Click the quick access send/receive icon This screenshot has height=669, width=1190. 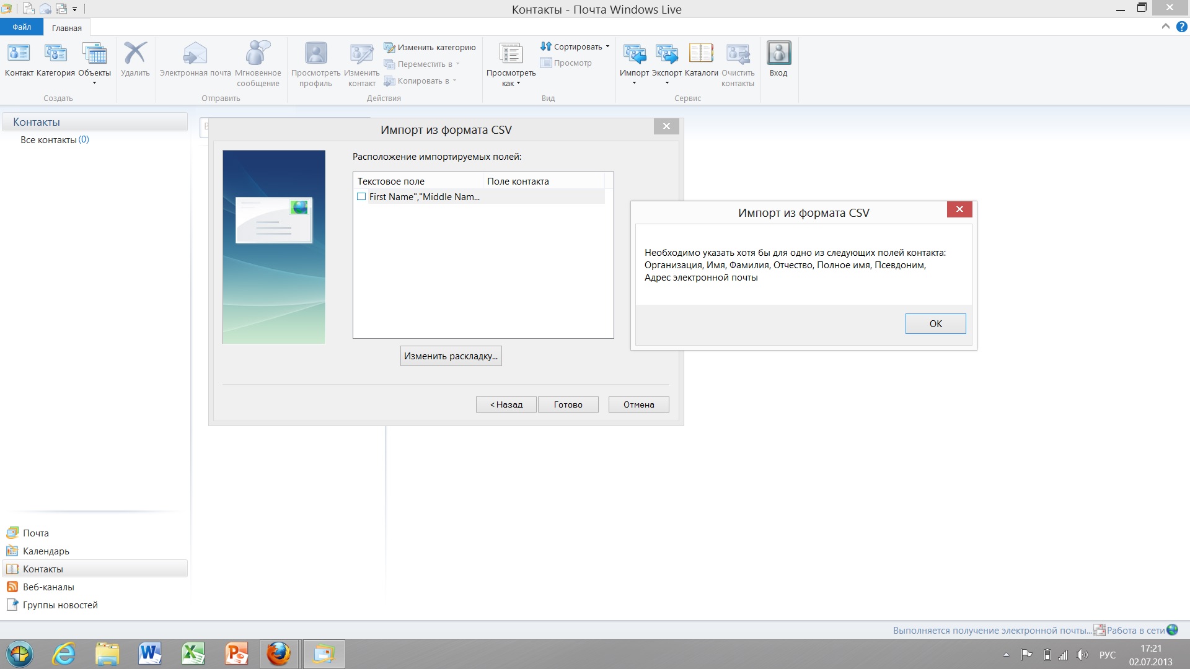click(x=61, y=9)
